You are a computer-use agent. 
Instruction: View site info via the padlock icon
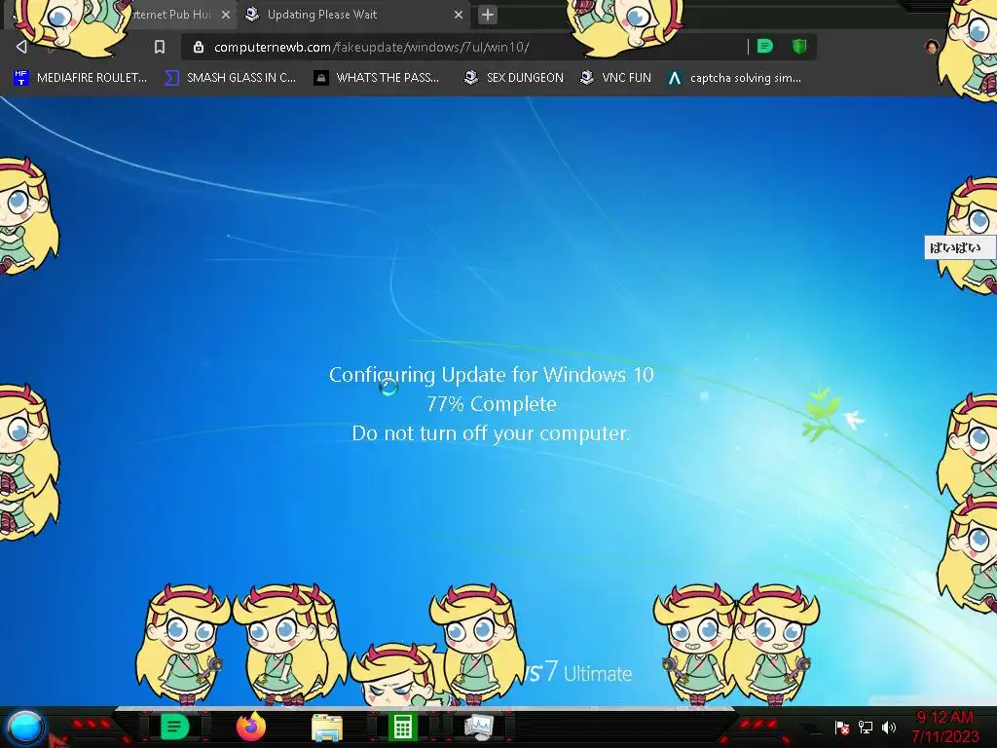click(199, 47)
